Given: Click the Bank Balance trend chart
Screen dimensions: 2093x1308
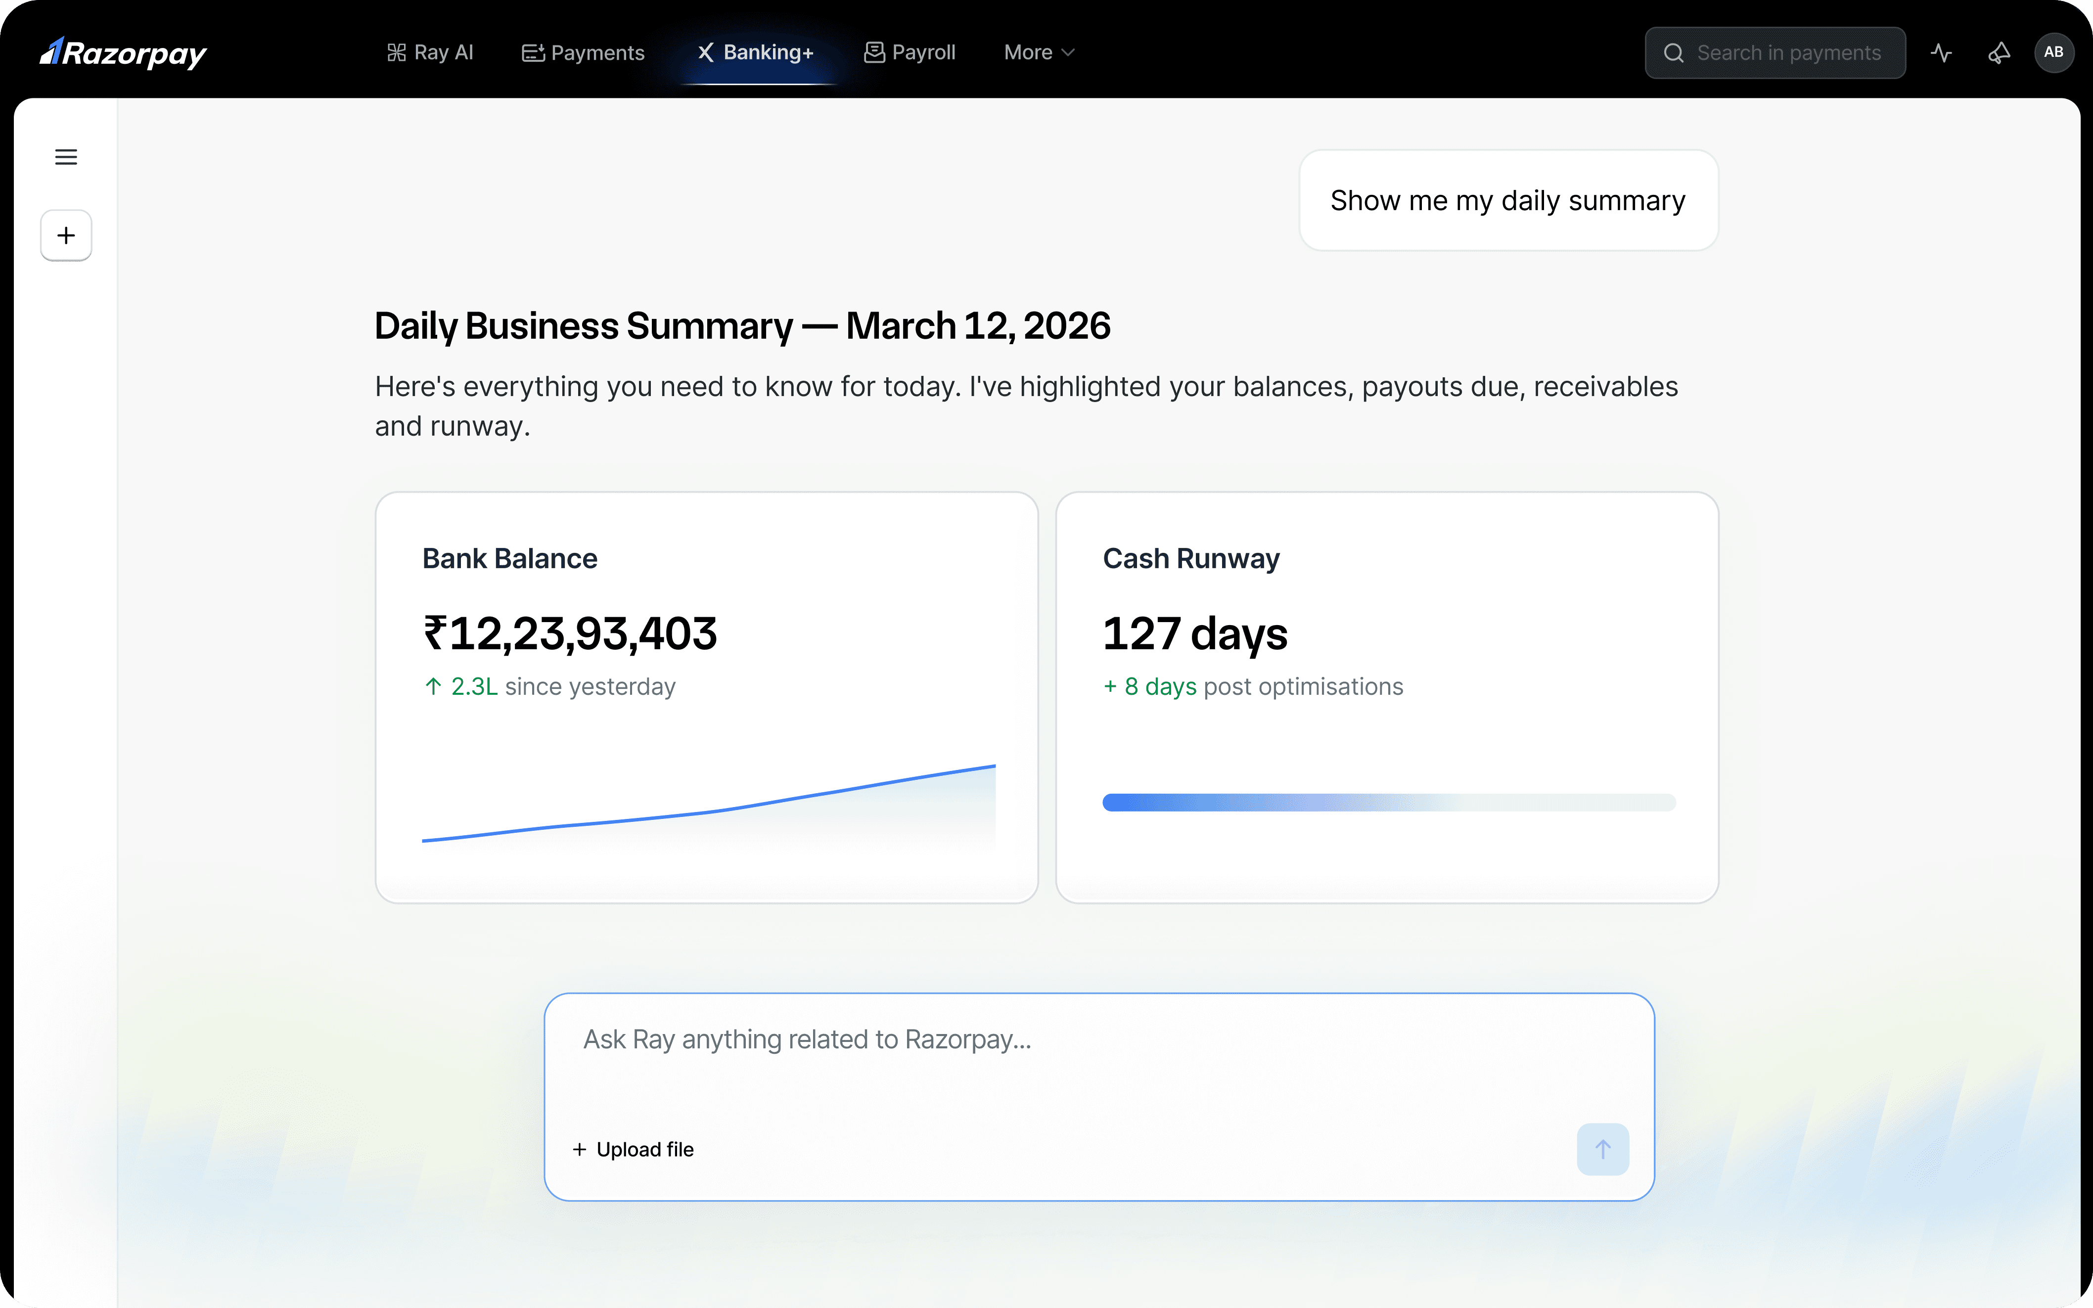Looking at the screenshot, I should [x=707, y=805].
